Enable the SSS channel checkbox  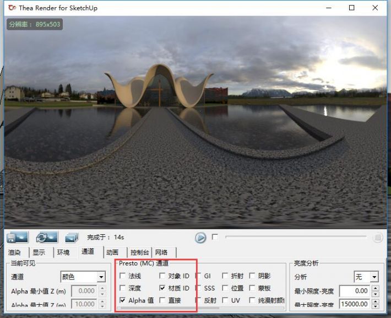tap(199, 288)
